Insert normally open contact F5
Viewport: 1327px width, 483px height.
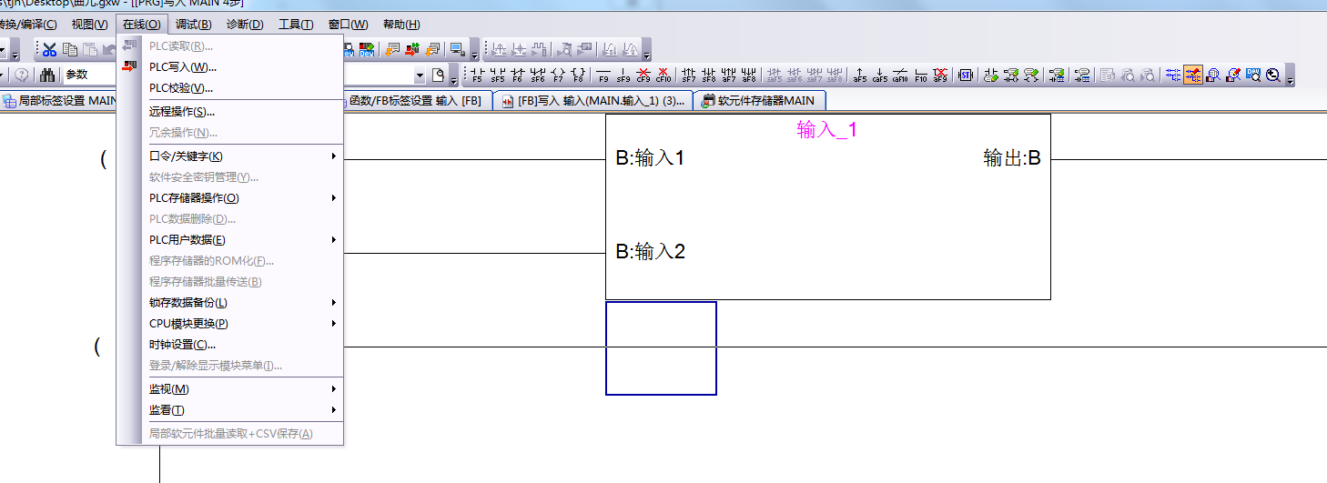click(477, 75)
